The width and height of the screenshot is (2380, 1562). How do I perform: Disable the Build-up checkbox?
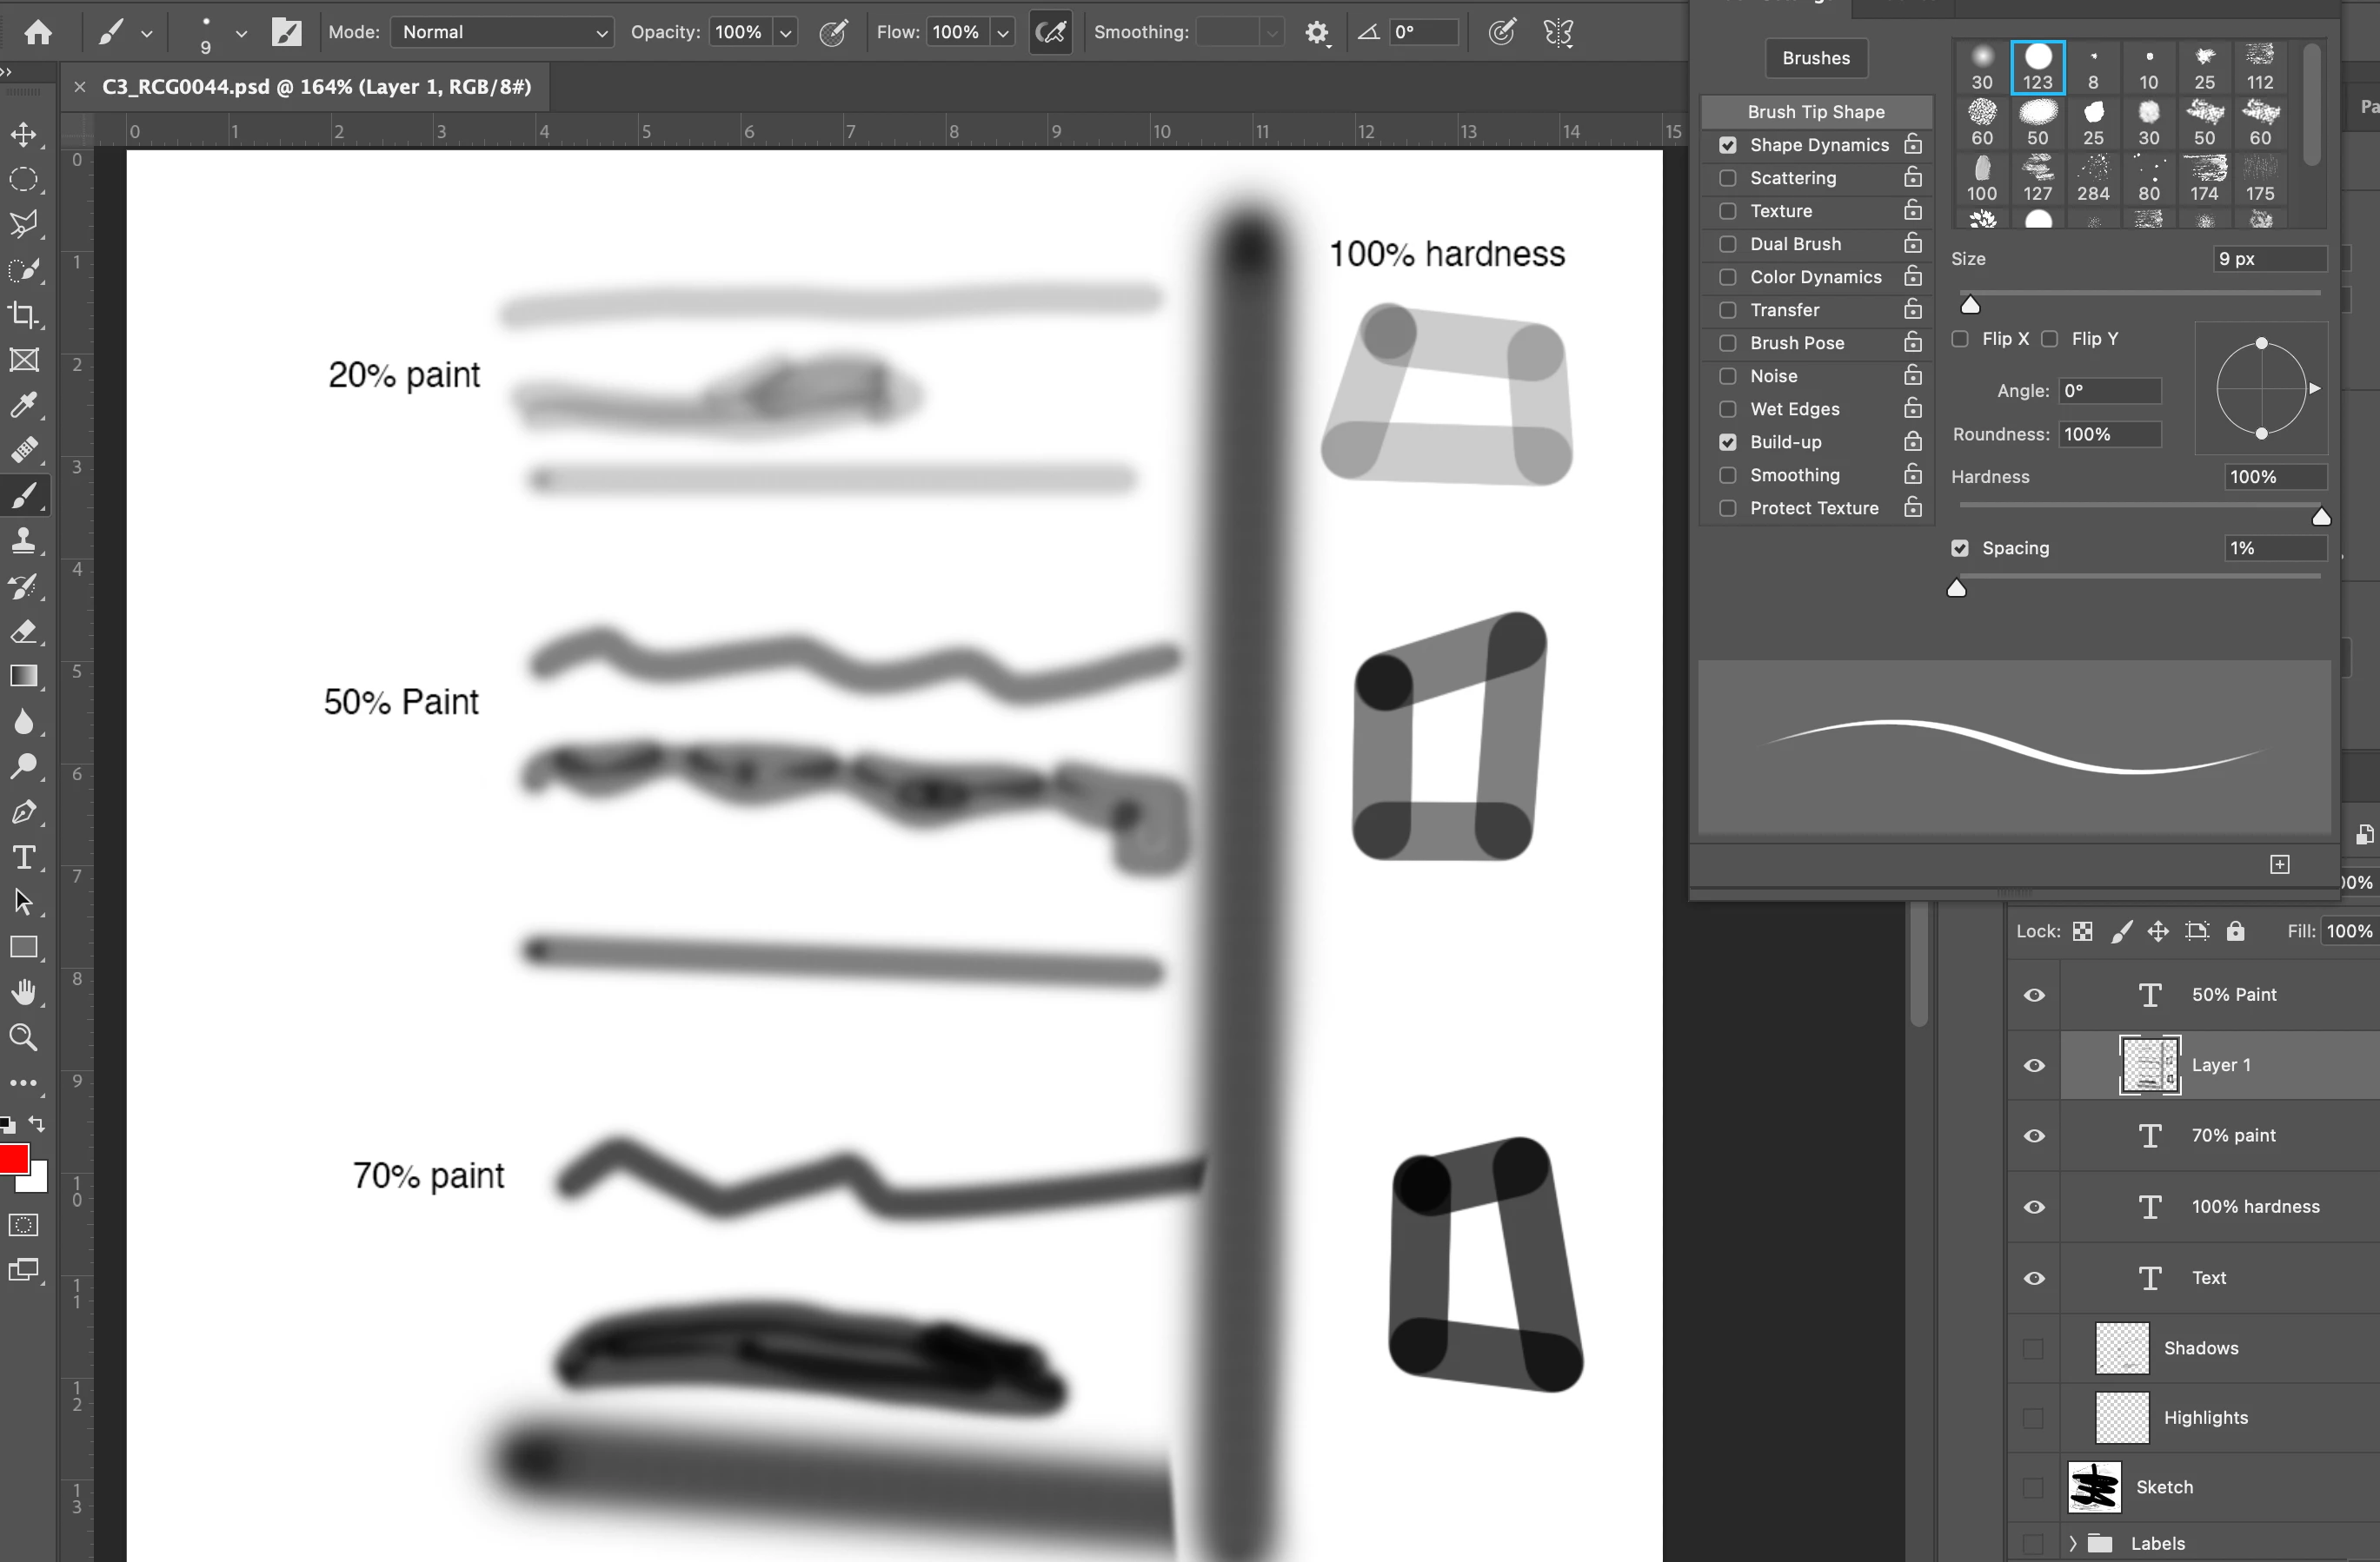pos(1727,441)
